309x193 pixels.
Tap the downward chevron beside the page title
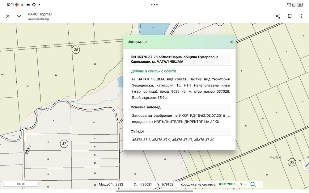(x=19, y=16)
